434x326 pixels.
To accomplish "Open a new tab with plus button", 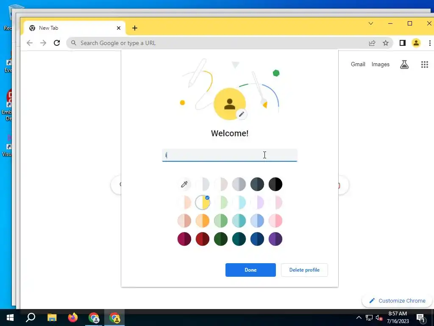I will (x=135, y=28).
